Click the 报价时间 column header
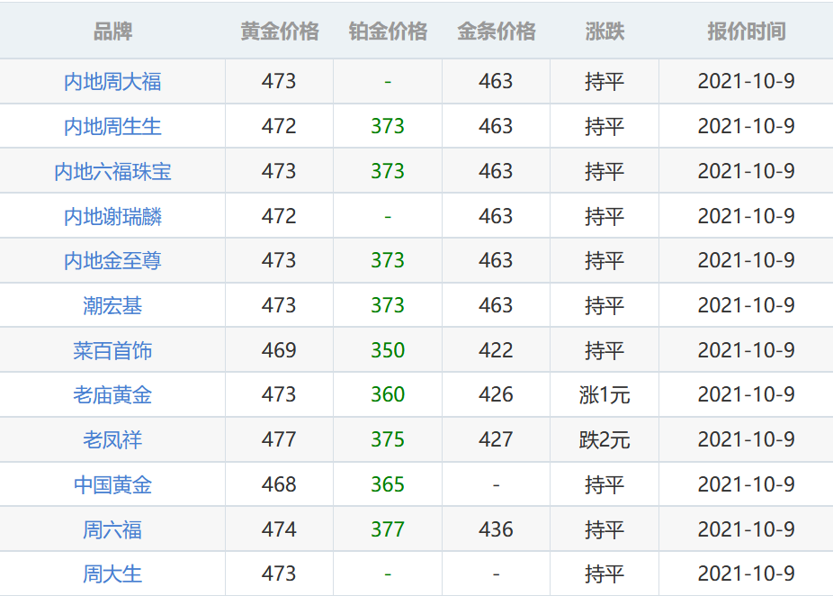833x596 pixels. pyautogui.click(x=747, y=32)
